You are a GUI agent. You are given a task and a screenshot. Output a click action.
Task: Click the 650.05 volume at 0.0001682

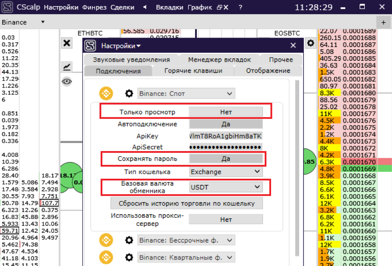pos(330,79)
